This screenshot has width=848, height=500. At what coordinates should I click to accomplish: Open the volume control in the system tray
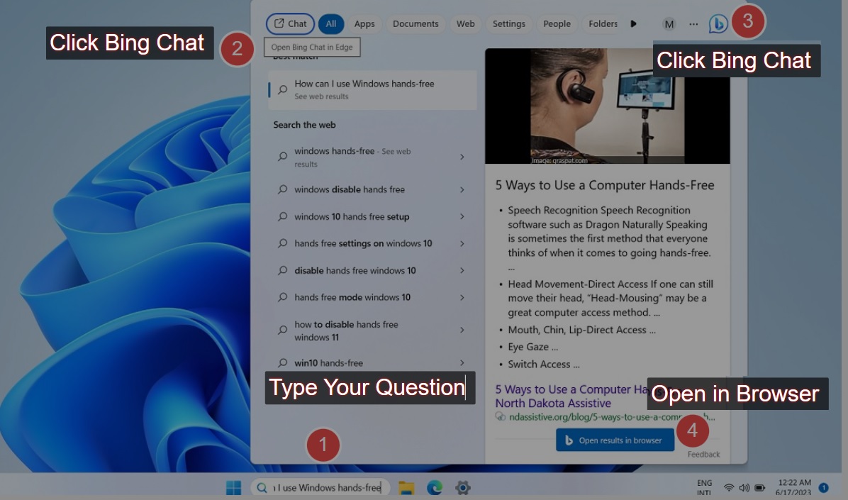click(743, 488)
